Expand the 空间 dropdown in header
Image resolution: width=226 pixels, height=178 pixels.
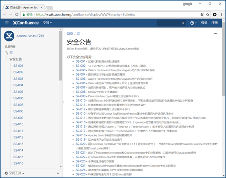(47, 23)
